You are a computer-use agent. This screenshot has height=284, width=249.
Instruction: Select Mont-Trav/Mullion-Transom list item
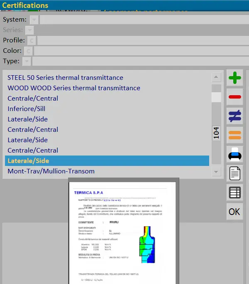(51, 171)
